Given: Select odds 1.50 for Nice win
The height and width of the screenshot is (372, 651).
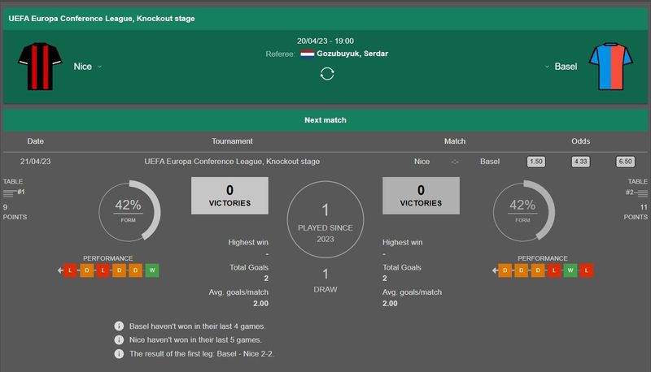Looking at the screenshot, I should (536, 162).
